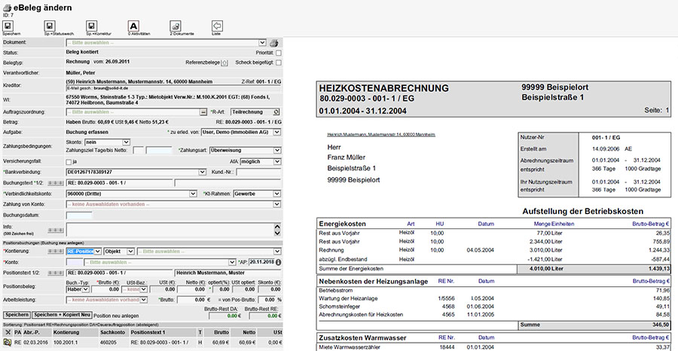The width and height of the screenshot is (678, 351).
Task: Click the tools icon in positions table header
Action: [x=7, y=332]
